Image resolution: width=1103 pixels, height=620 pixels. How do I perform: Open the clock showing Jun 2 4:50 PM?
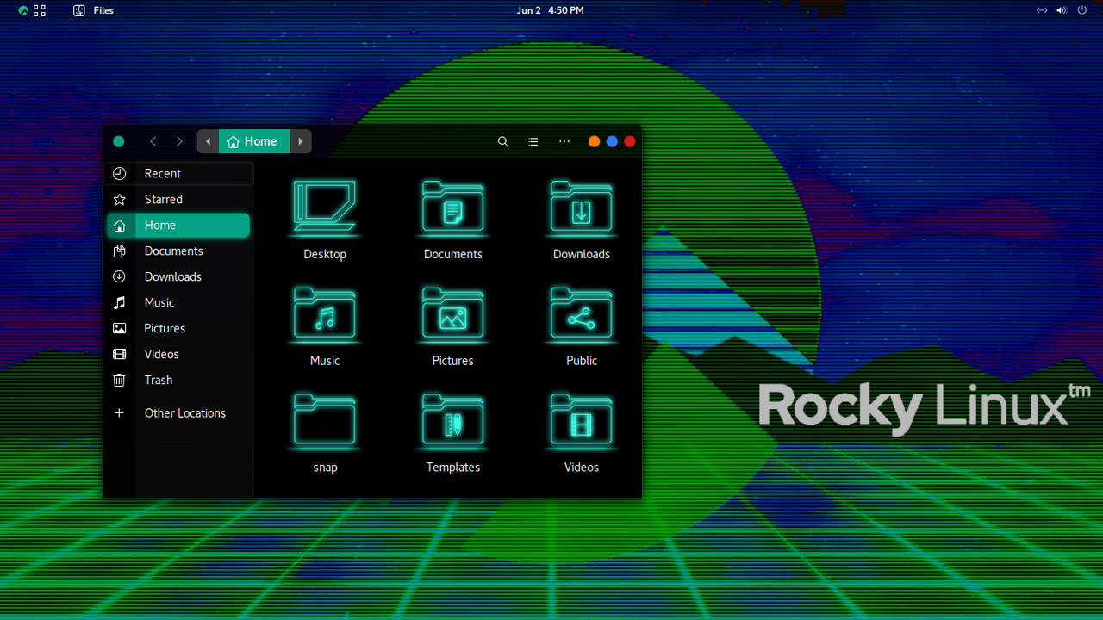tap(551, 10)
